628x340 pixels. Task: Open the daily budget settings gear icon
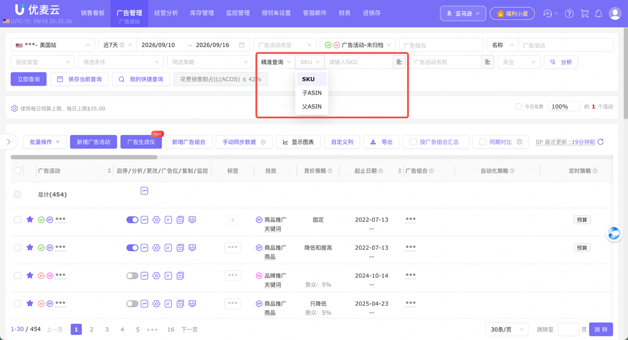pos(14,108)
